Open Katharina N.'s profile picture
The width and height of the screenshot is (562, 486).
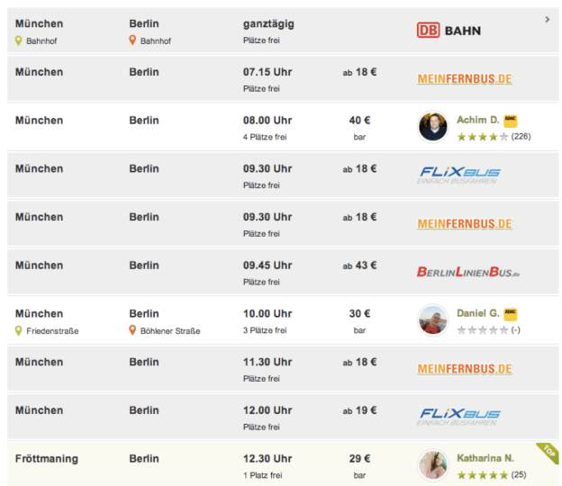click(433, 464)
